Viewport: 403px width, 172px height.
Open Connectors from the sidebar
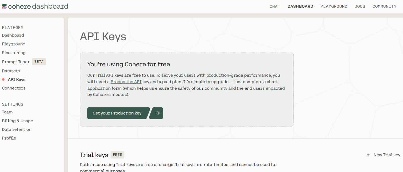pyautogui.click(x=14, y=88)
